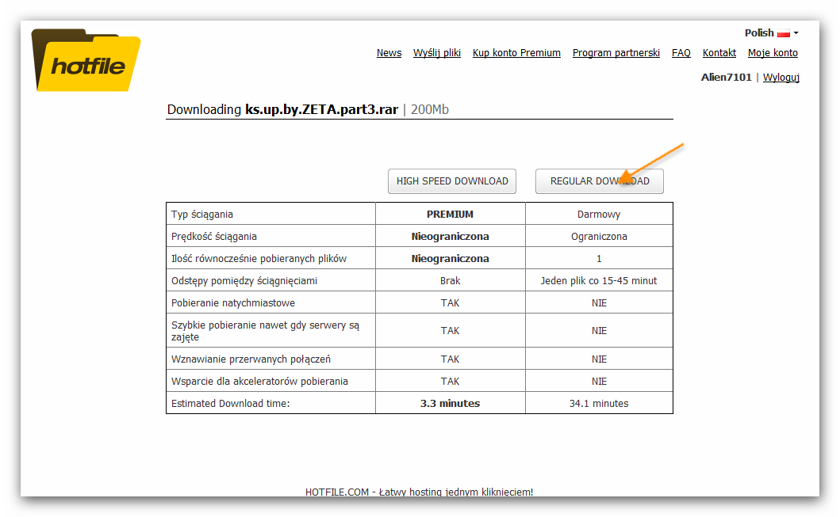
Task: Click the PREMIUM column cell
Action: pyautogui.click(x=450, y=215)
